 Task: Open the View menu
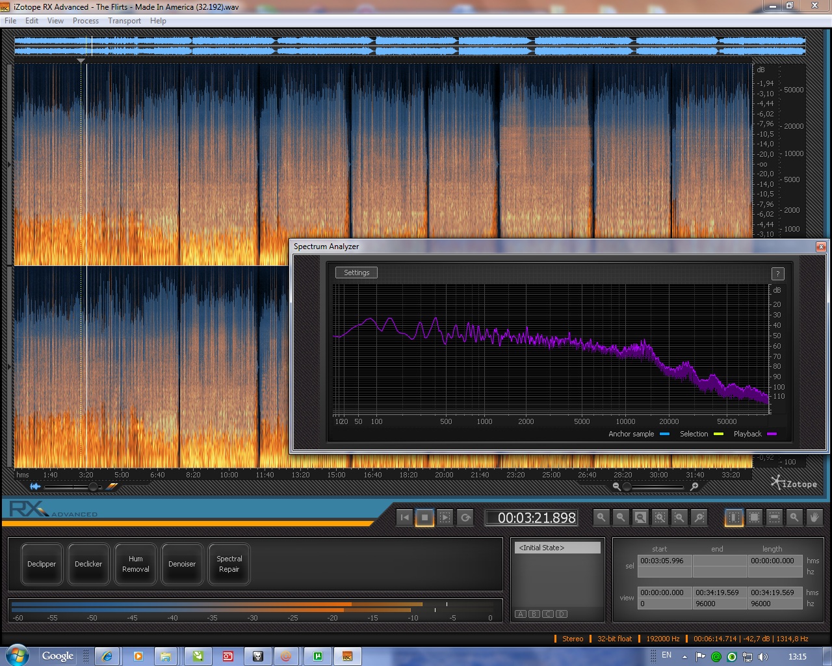55,21
